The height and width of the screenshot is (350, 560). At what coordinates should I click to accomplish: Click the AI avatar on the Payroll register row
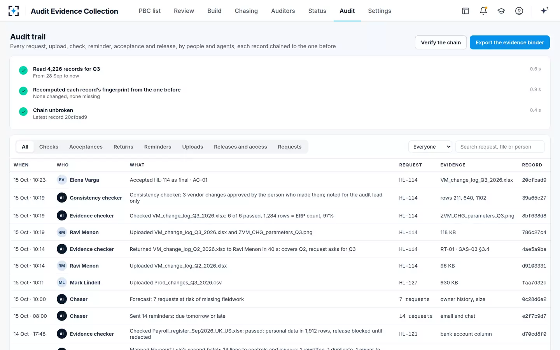click(x=62, y=334)
